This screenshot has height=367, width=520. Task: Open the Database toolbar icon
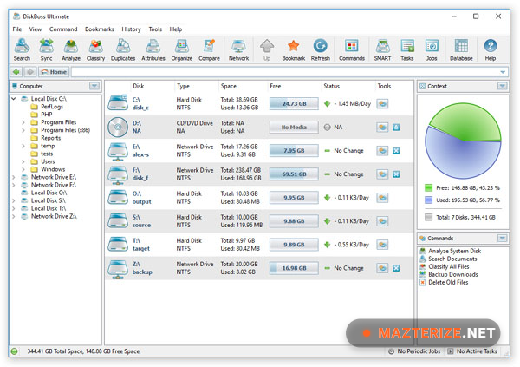tap(461, 49)
